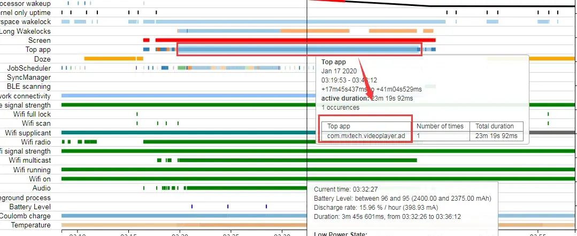Click the BLE scanning row label

[29, 87]
